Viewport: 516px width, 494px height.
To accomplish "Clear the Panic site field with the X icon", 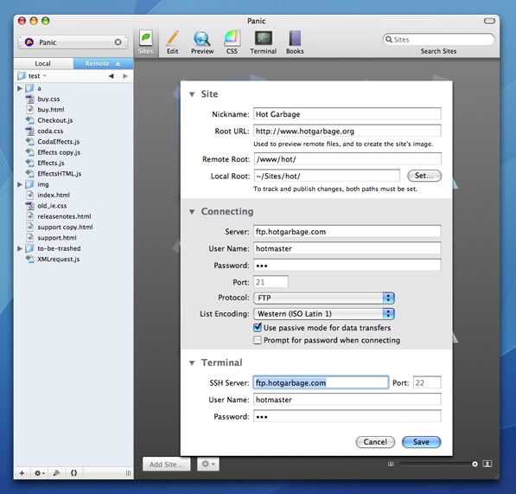I will point(118,42).
